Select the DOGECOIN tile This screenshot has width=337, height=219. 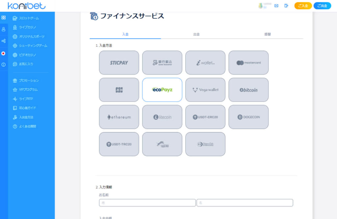[x=249, y=117]
